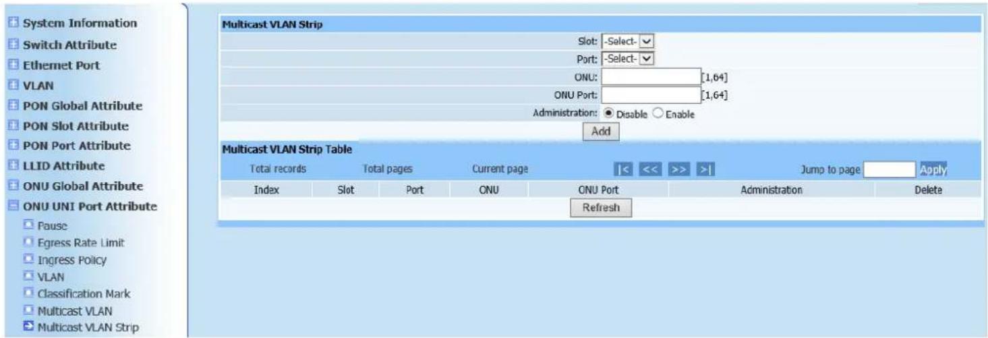
Task: Click the Slot column header
Action: 345,190
